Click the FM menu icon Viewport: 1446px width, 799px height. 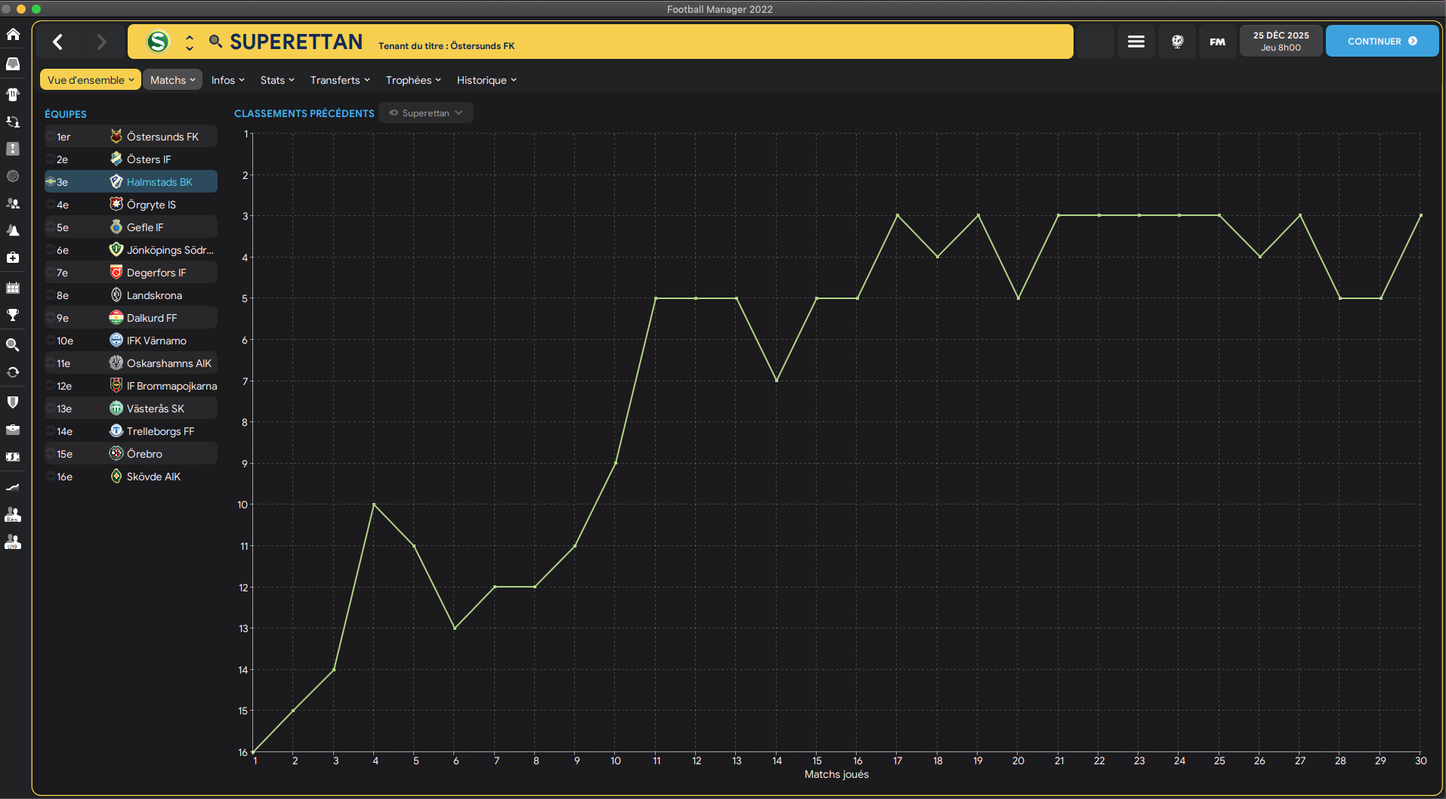1217,42
